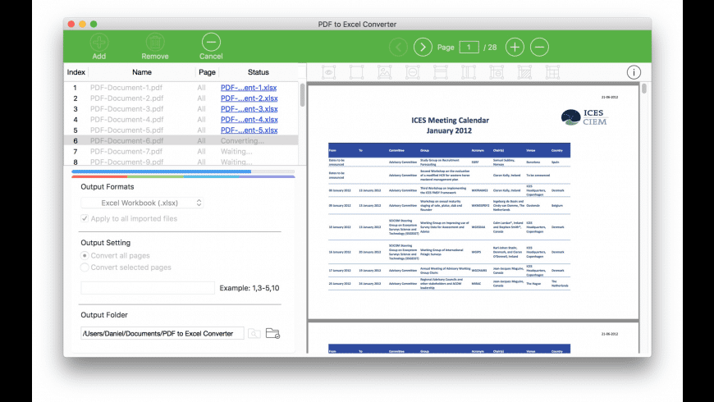Select Convert selected pages radio button

[85, 267]
